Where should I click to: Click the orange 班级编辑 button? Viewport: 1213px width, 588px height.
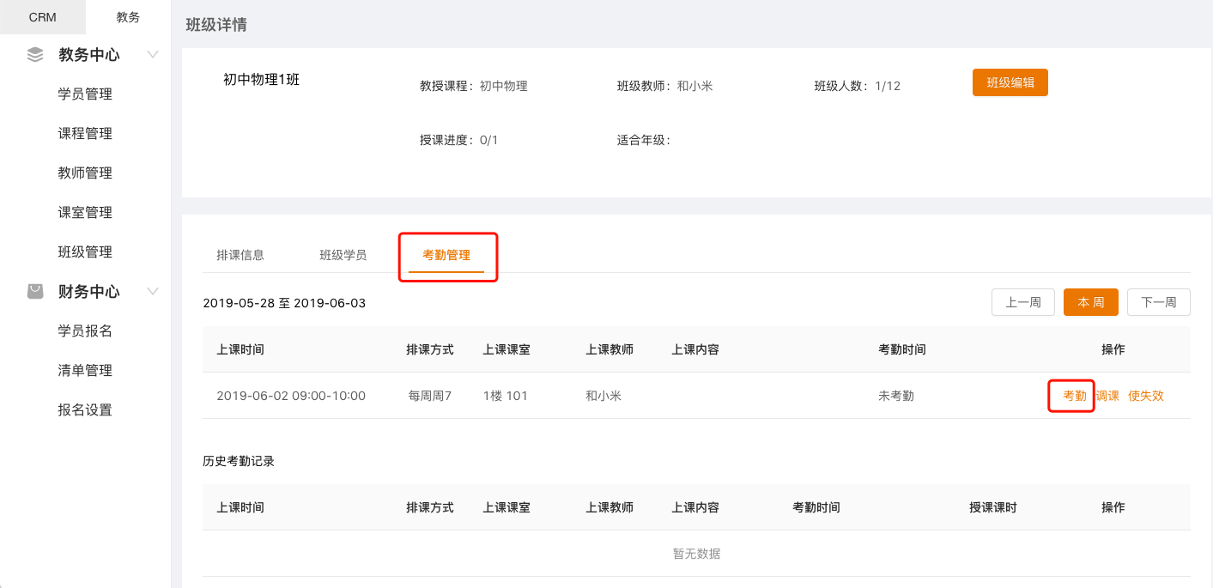(1010, 83)
